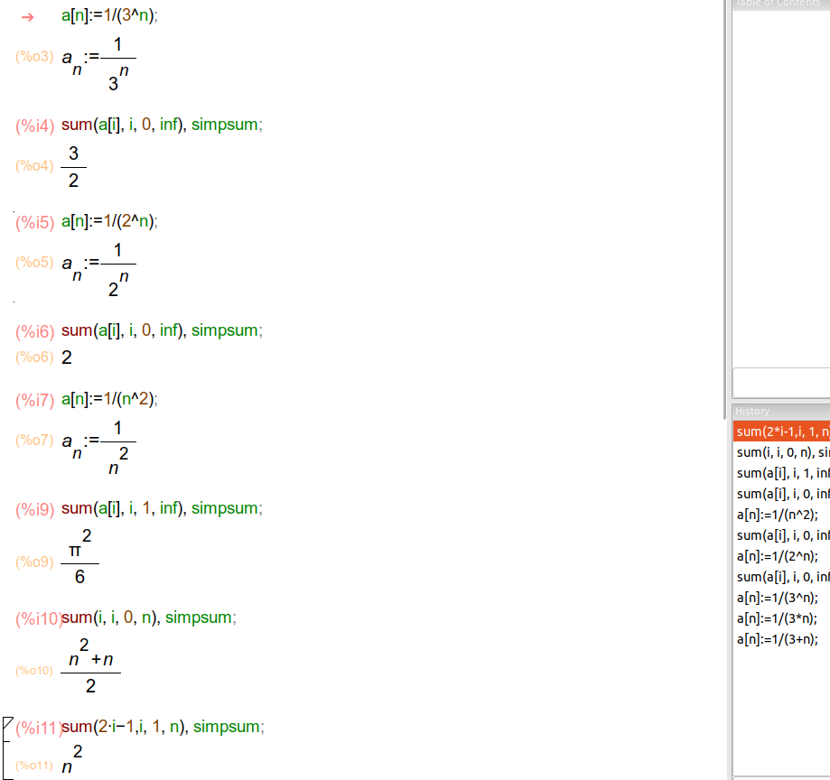Viewport: 830px width, 780px height.
Task: Click the cell bracket next to %o11
Action: point(5,758)
